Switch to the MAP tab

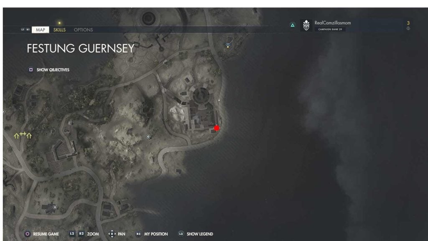pyautogui.click(x=41, y=30)
